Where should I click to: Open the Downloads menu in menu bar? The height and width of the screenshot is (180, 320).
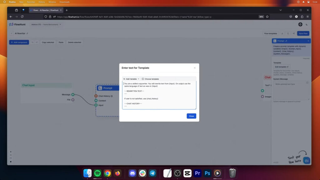pos(64,2)
